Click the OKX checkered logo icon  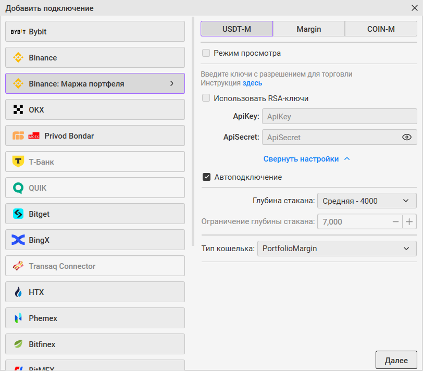click(18, 109)
